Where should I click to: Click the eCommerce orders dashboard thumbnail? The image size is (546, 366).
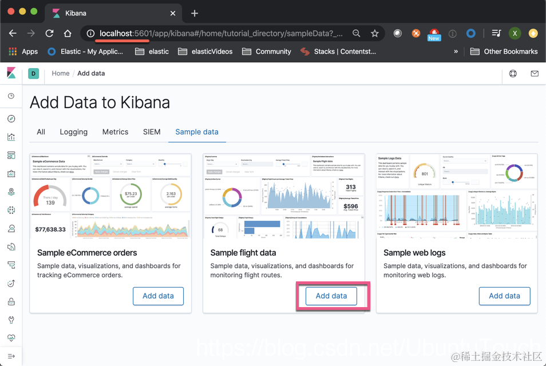tap(110, 196)
